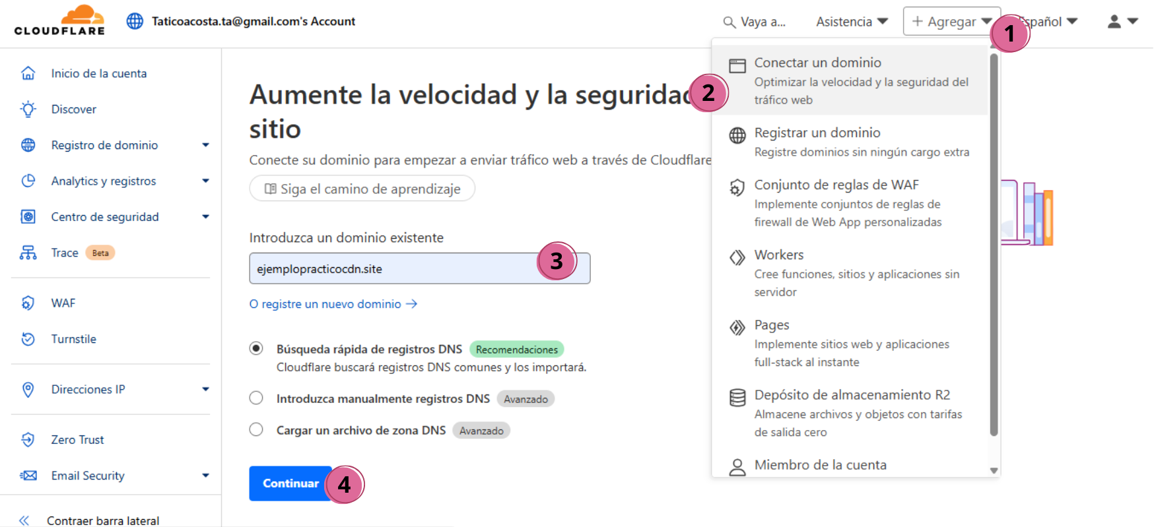Click the Analytics y registros chart icon

point(28,181)
